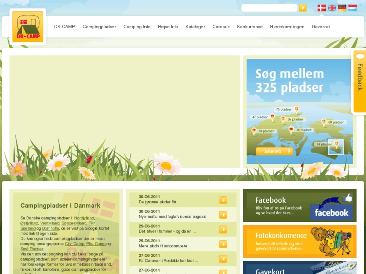Follow the Nordjylland link

click(x=84, y=218)
